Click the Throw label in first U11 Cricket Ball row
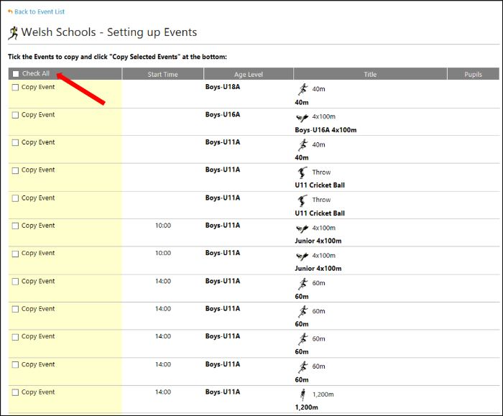 tap(321, 172)
